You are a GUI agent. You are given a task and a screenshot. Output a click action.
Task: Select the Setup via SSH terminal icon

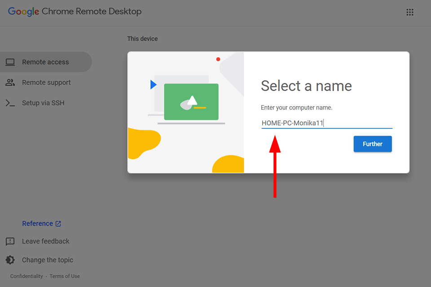(10, 103)
